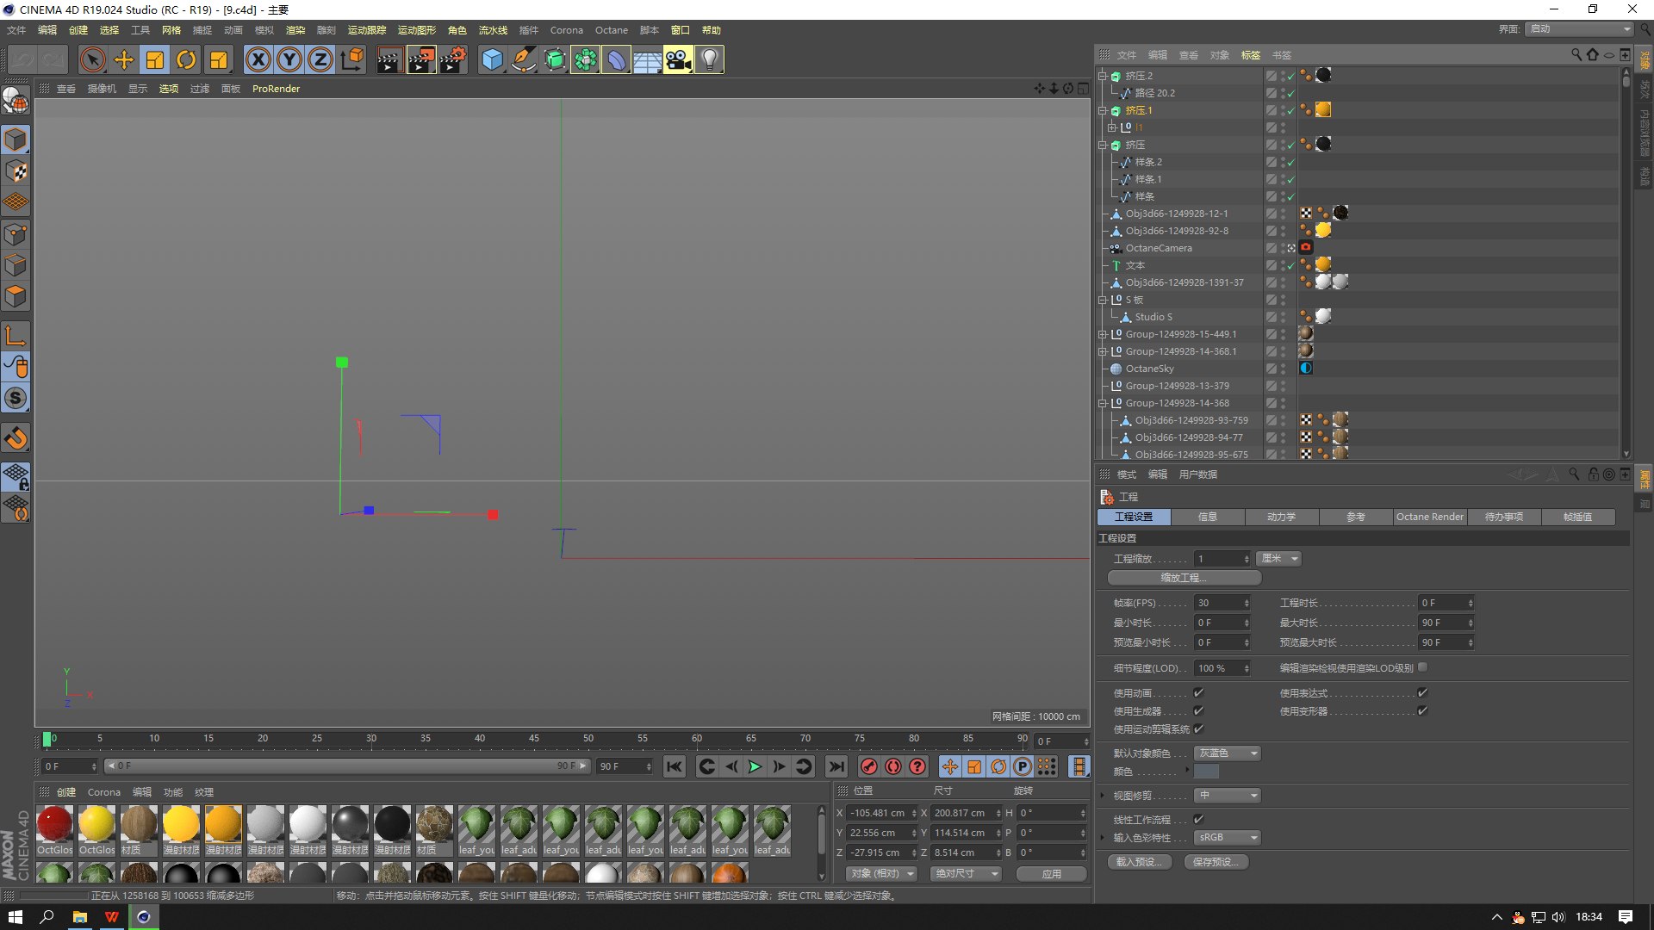Image resolution: width=1654 pixels, height=930 pixels.
Task: Click the undo arrow icon
Action: pyautogui.click(x=22, y=60)
